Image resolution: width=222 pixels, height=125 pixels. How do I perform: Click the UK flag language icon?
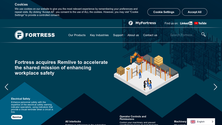193,122
